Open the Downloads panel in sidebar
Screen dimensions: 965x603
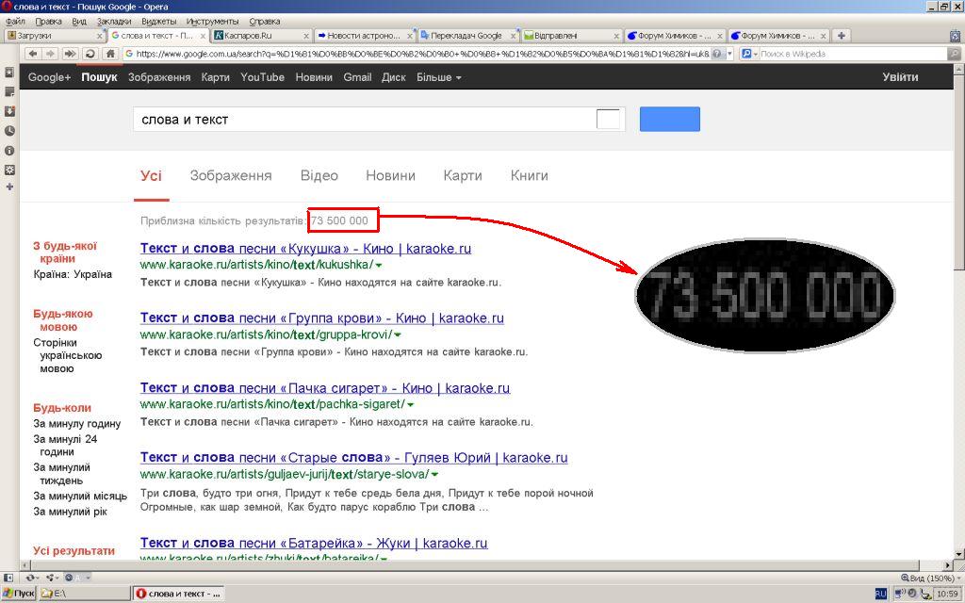point(9,111)
